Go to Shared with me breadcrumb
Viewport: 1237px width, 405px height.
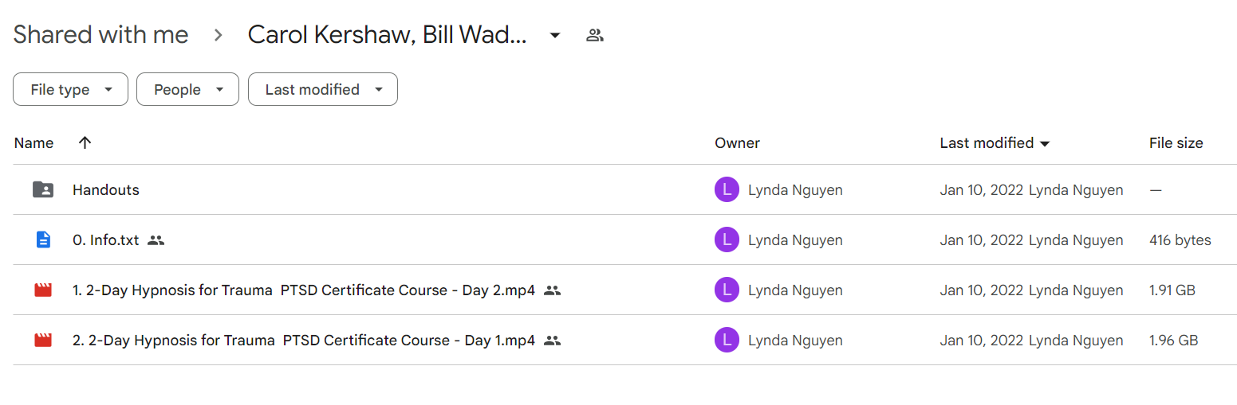(100, 35)
